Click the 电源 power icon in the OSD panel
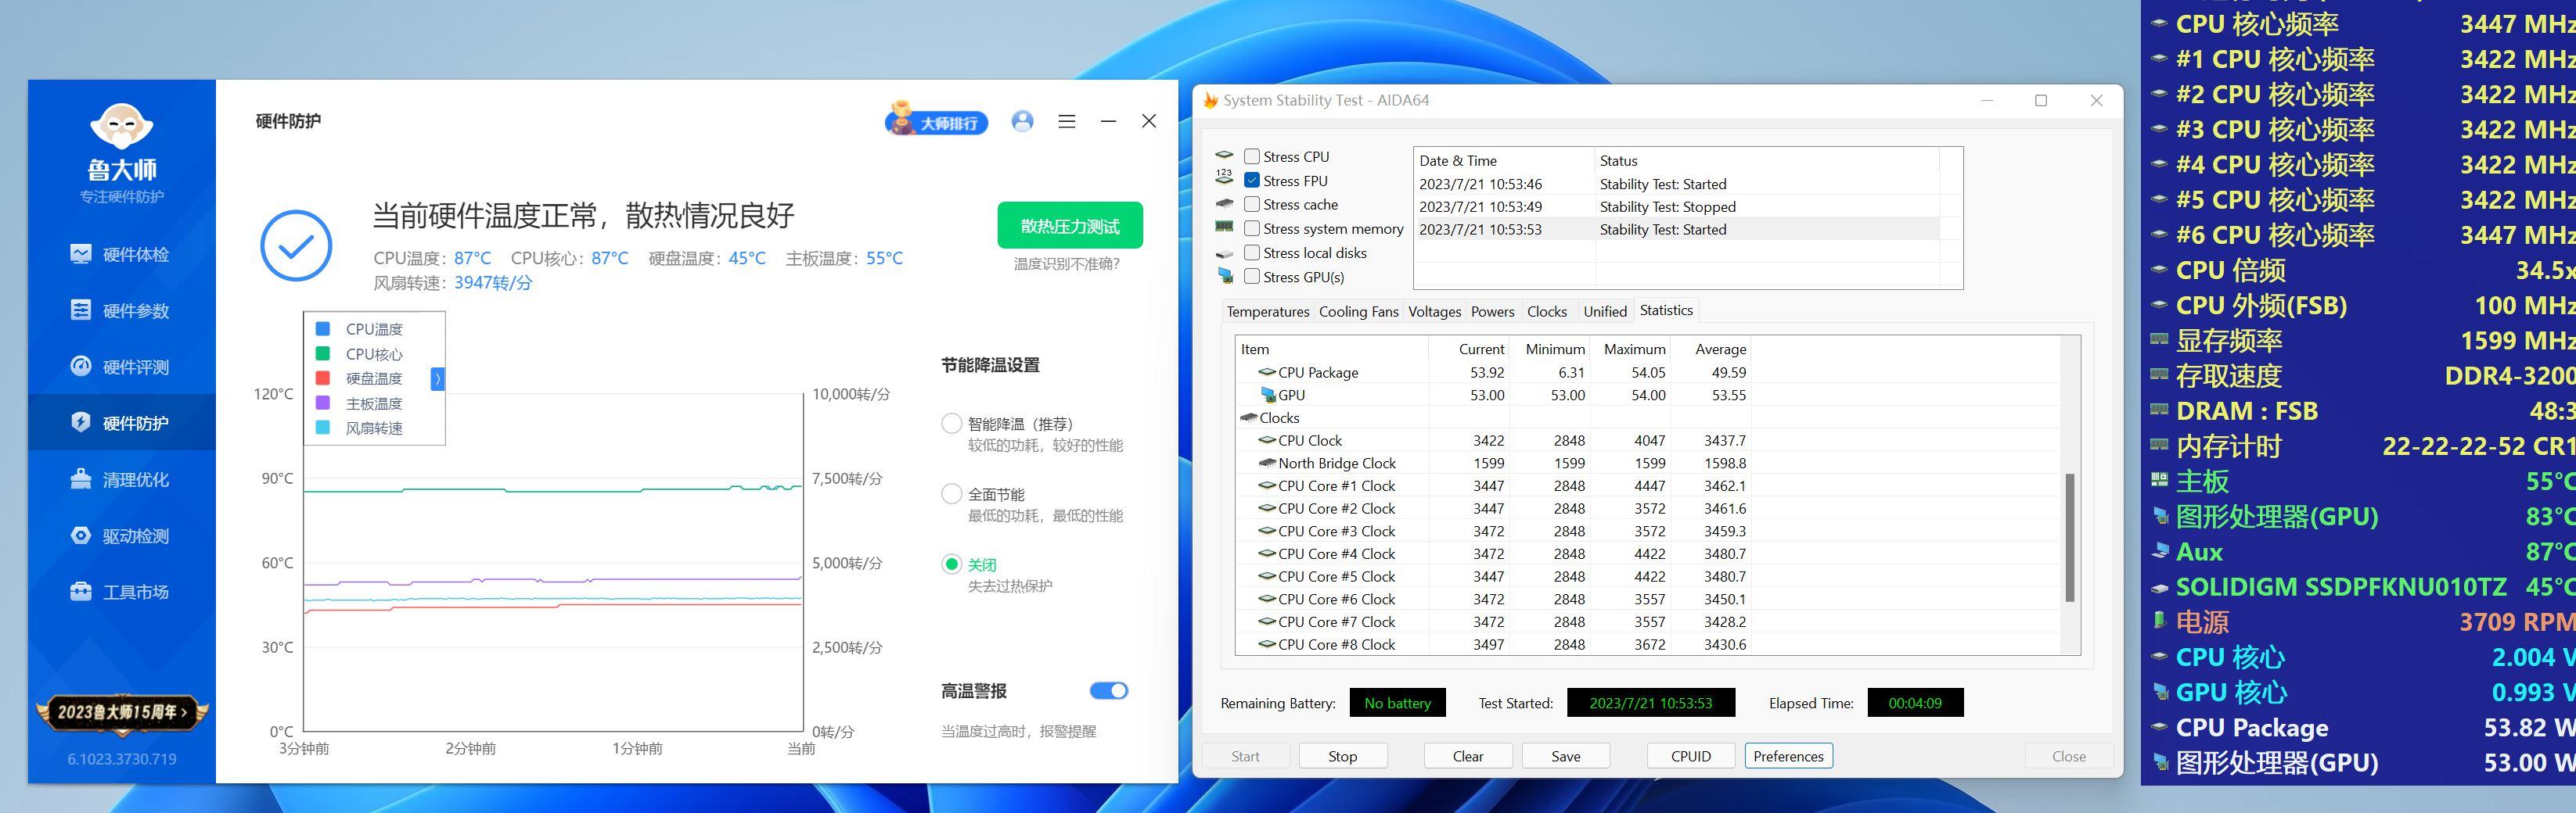 (2159, 620)
